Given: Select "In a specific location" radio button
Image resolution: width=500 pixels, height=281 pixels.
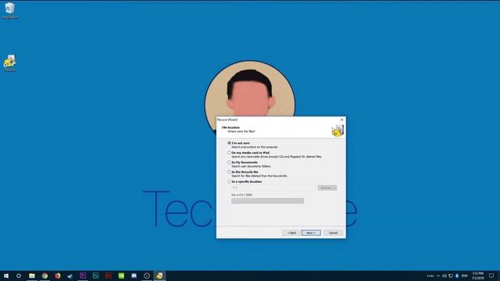Looking at the screenshot, I should pyautogui.click(x=229, y=181).
